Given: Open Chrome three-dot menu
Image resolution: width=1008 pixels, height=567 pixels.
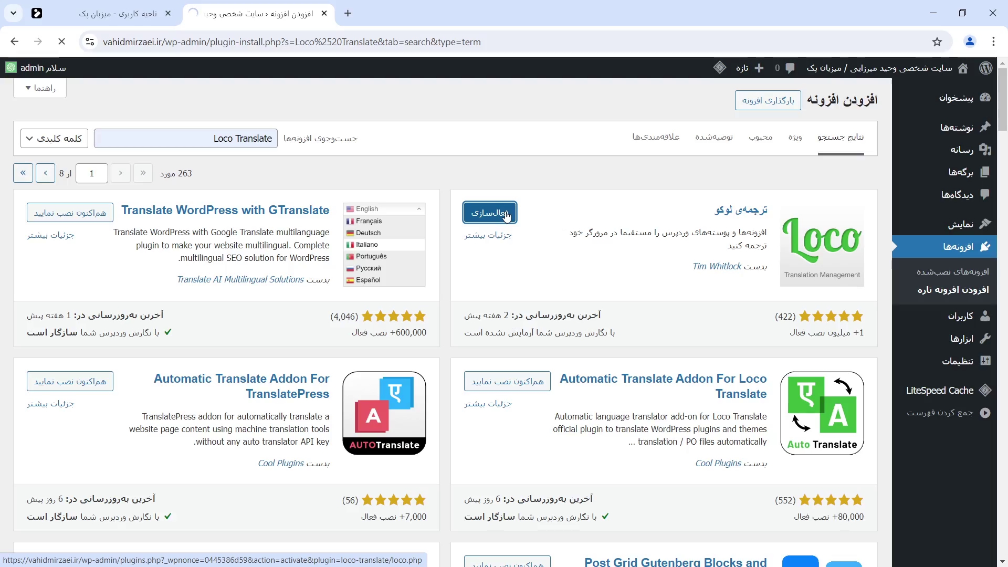Looking at the screenshot, I should coord(993,41).
